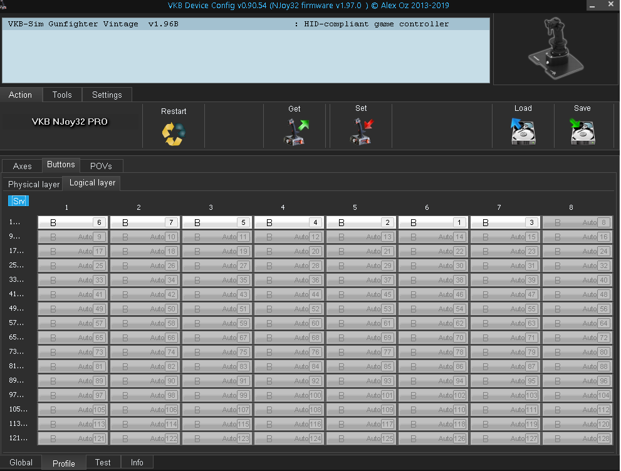Click the Restart recycle icon
The width and height of the screenshot is (621, 471).
tap(174, 133)
